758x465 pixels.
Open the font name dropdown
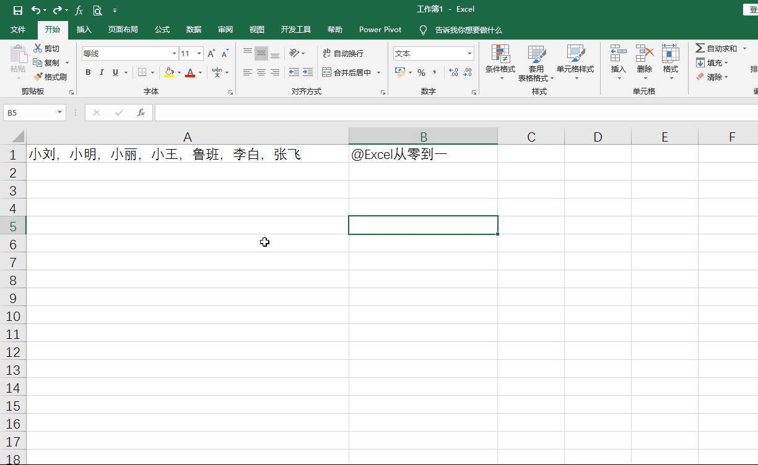pos(173,53)
